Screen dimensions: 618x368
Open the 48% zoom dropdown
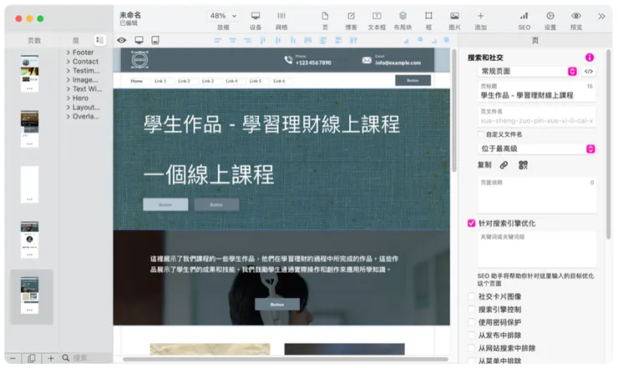pyautogui.click(x=223, y=16)
